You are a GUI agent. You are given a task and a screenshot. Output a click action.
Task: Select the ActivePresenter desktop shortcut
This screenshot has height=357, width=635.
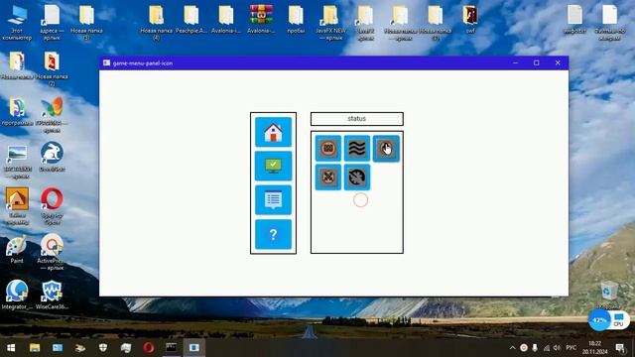52,252
